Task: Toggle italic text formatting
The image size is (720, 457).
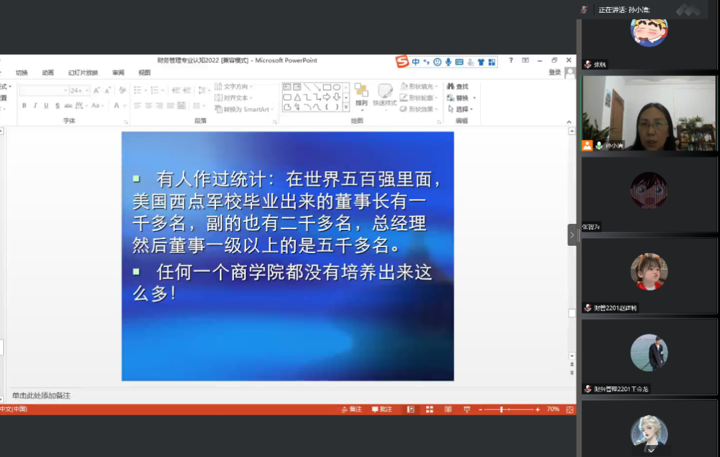Action: tap(35, 105)
